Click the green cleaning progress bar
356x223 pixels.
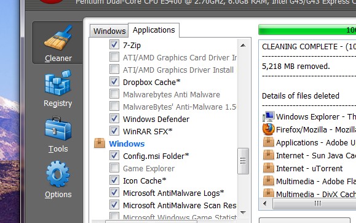coord(307,30)
